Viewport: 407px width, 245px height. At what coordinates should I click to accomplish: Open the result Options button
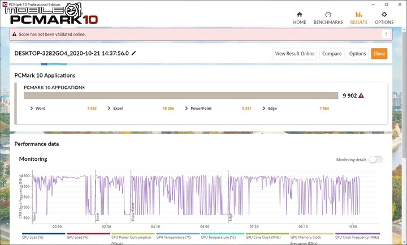[357, 54]
